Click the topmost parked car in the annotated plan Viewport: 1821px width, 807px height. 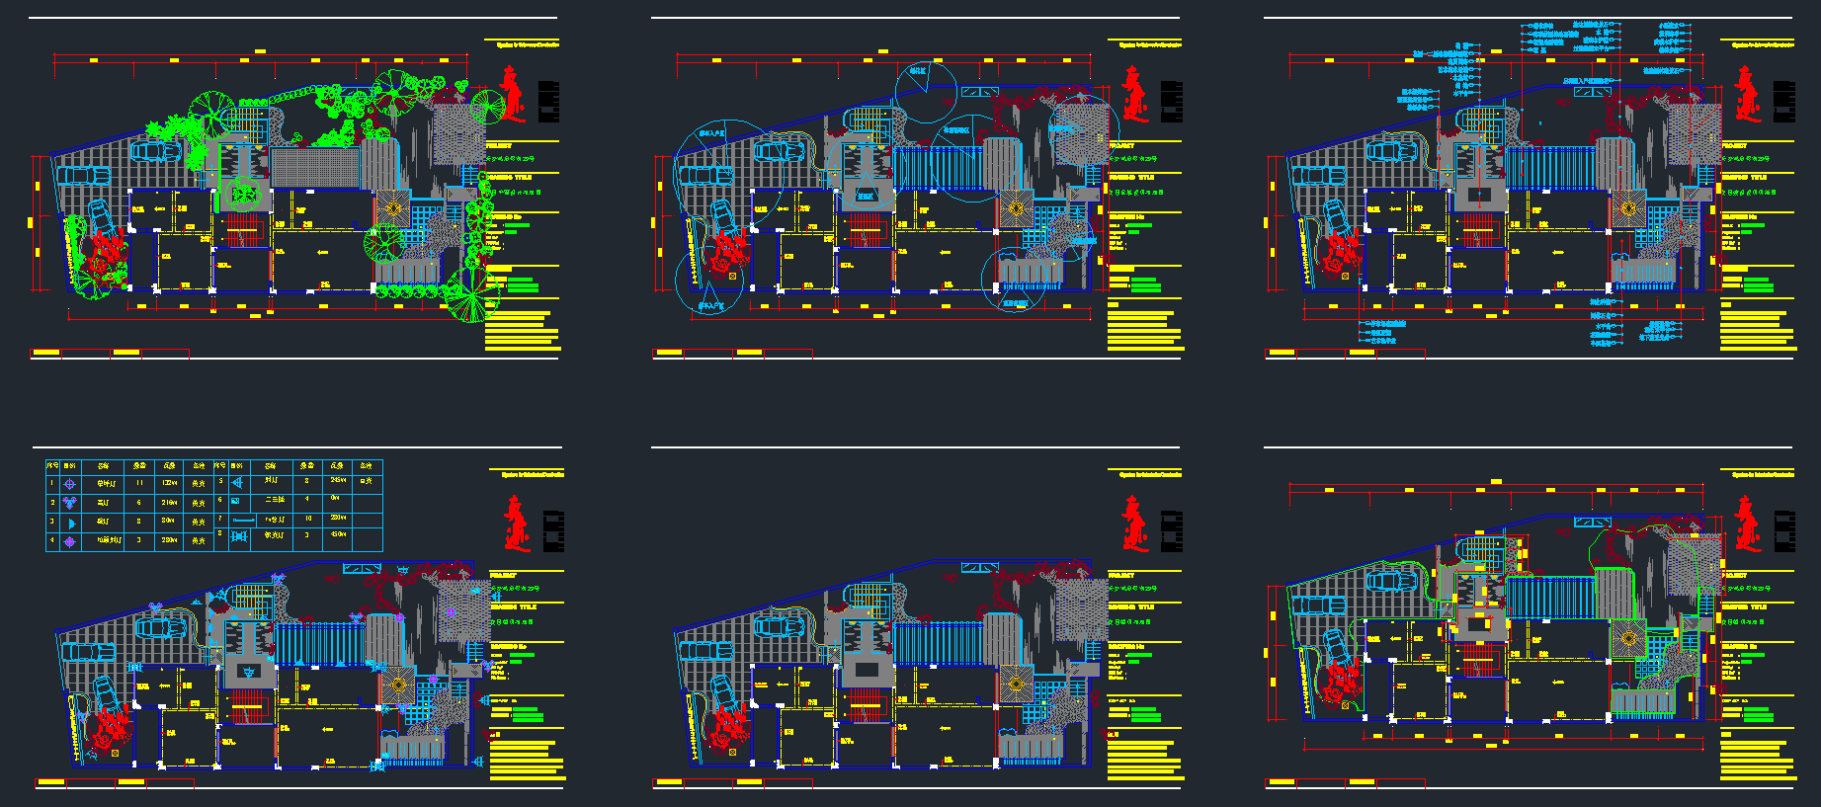pyautogui.click(x=1391, y=151)
